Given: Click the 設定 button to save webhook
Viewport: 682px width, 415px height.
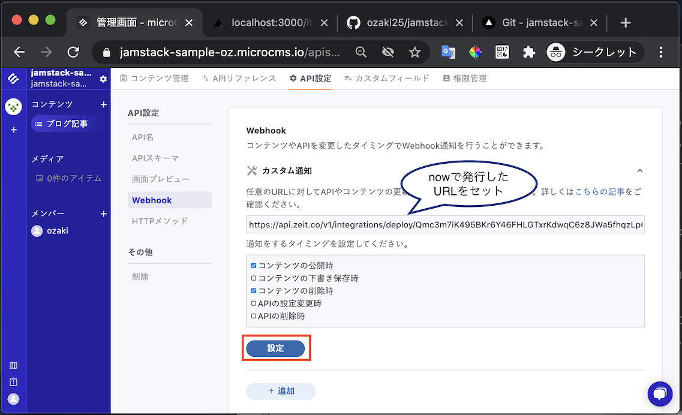Looking at the screenshot, I should pos(275,348).
